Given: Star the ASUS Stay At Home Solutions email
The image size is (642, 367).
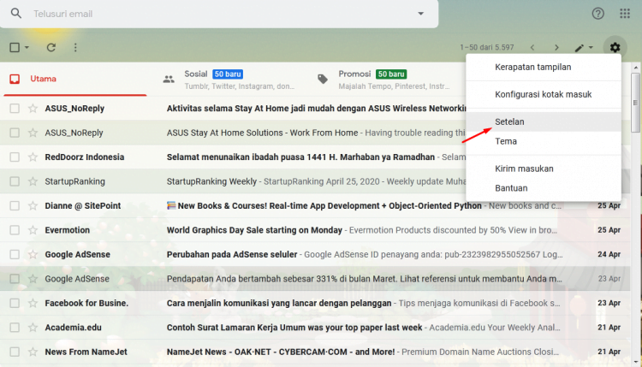Looking at the screenshot, I should (x=33, y=133).
